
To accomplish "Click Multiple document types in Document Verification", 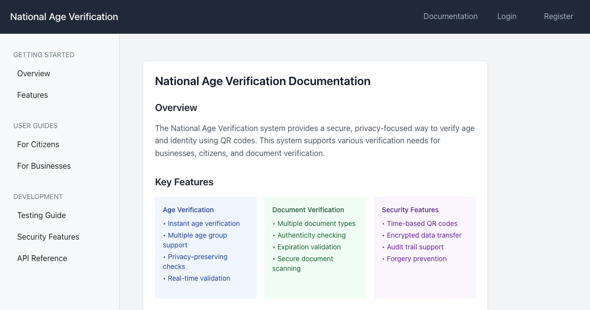I will pyautogui.click(x=316, y=223).
